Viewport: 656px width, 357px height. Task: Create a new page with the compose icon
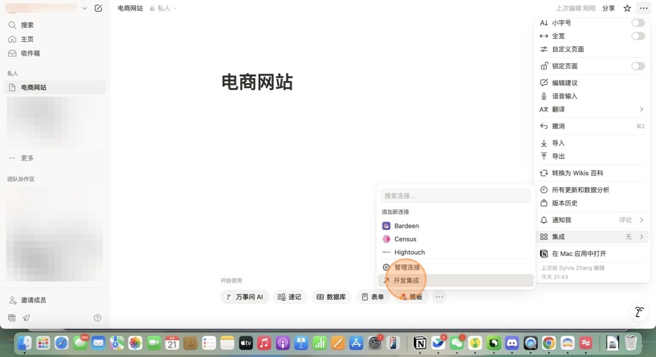(x=98, y=8)
